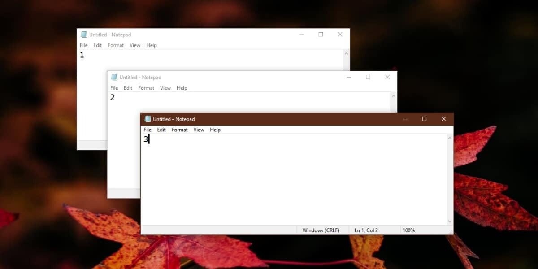Open Format menu in the front Notepad window
Image resolution: width=538 pixels, height=269 pixels.
pos(180,130)
